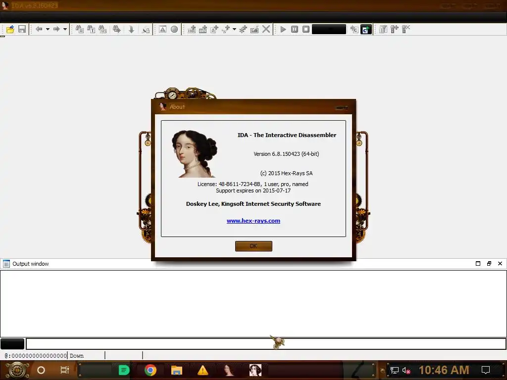The width and height of the screenshot is (507, 380).
Task: Click the Version 6.8.150423 (64-bit) text
Action: click(286, 154)
